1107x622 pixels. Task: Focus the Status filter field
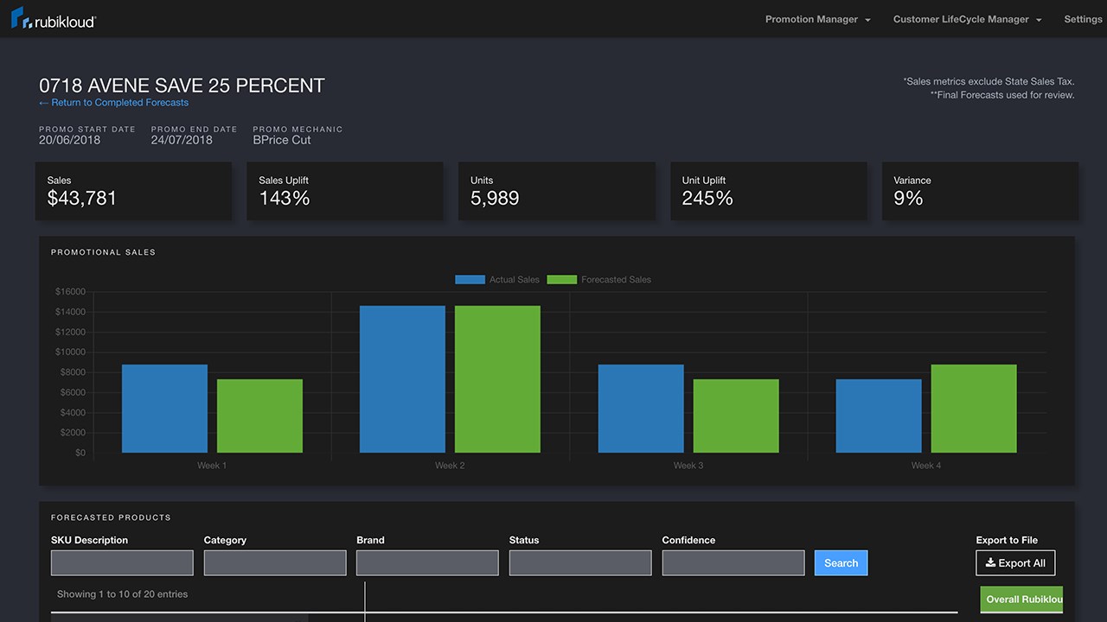580,563
